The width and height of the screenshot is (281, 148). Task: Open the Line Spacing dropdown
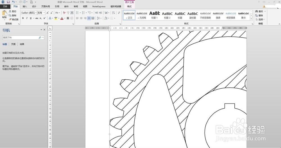(99, 18)
